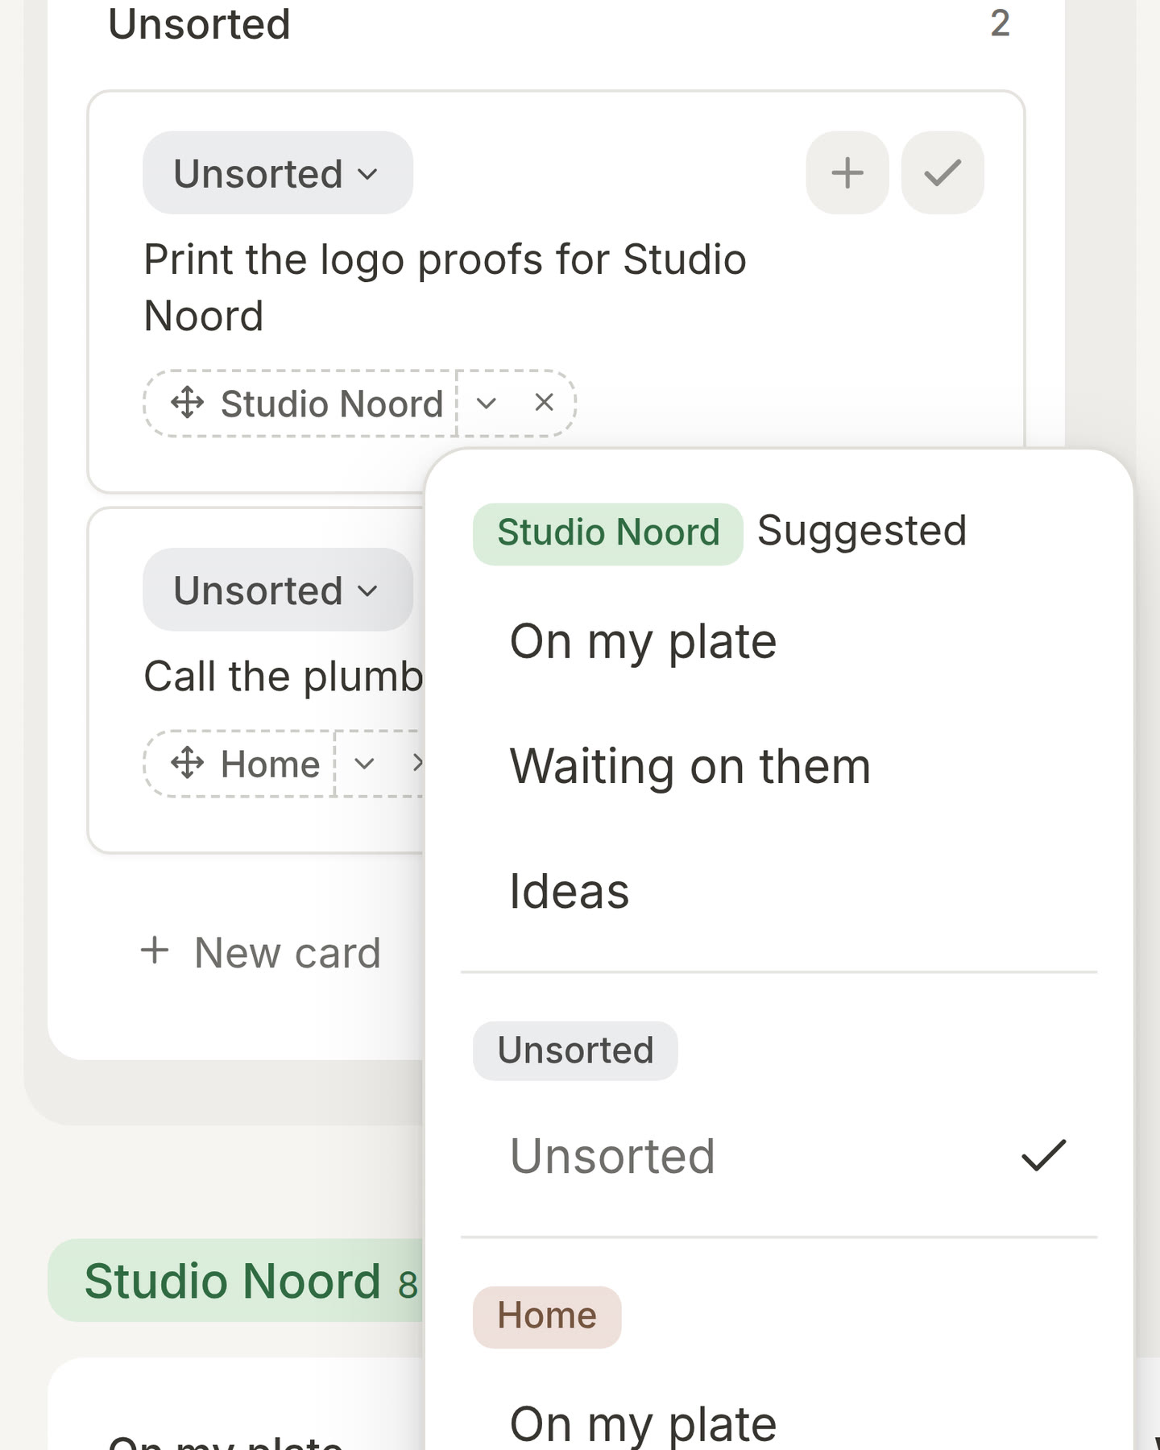Choose On my plate under Studio Noord
This screenshot has height=1450, width=1160.
click(779, 641)
